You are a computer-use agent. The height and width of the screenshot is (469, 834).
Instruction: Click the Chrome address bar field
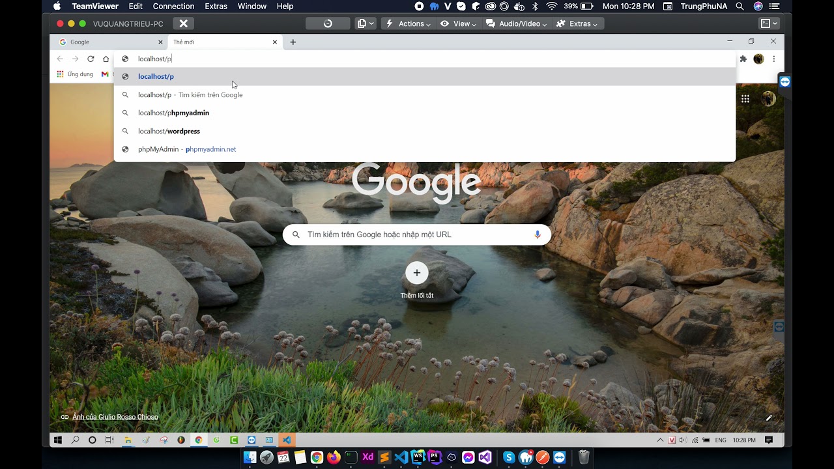(x=425, y=59)
